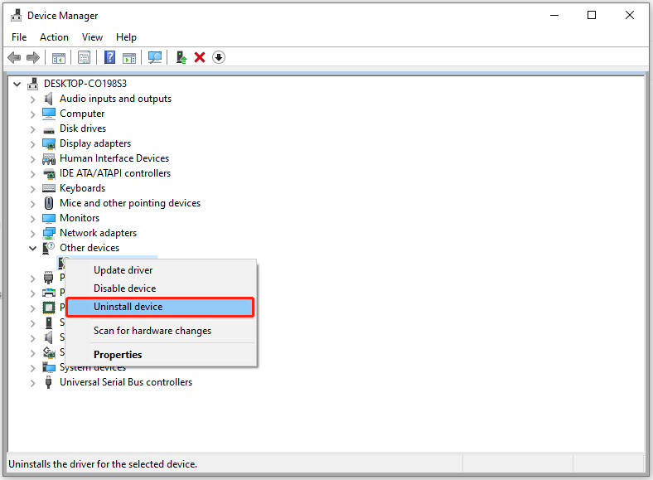Select the Keyboards tree label
This screenshot has height=480, width=653.
(83, 188)
